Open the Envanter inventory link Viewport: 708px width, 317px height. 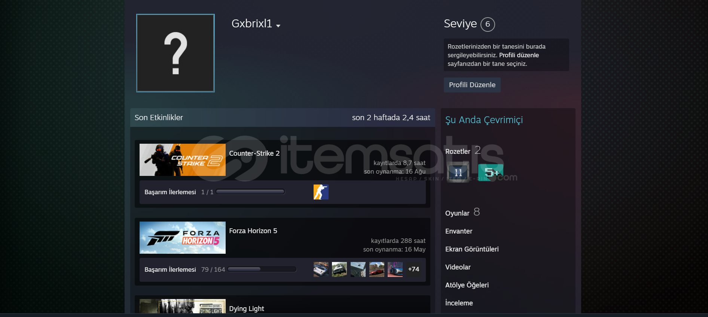(x=459, y=231)
